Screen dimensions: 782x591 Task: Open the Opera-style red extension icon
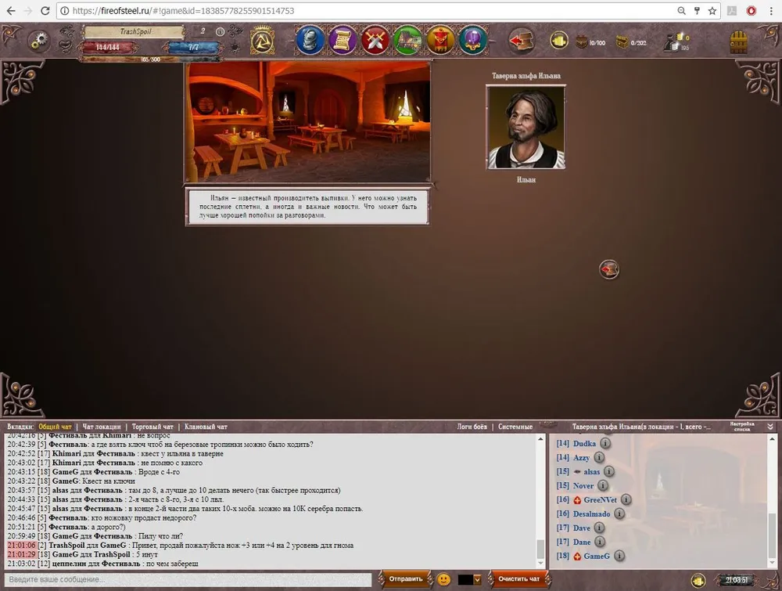click(751, 10)
